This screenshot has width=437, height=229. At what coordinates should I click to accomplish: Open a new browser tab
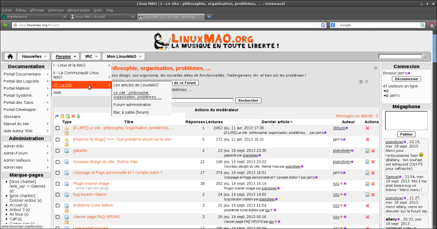click(x=209, y=17)
